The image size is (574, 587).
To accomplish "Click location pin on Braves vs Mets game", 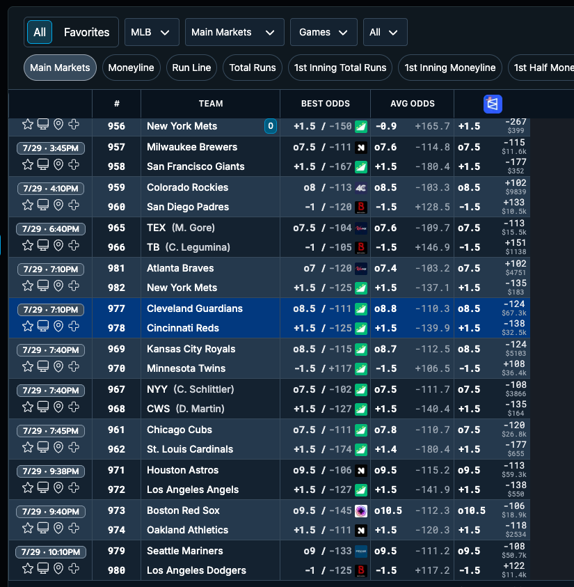I will coord(58,286).
